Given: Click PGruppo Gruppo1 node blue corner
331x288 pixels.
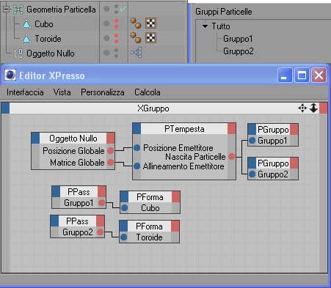Looking at the screenshot, I should tap(252, 130).
